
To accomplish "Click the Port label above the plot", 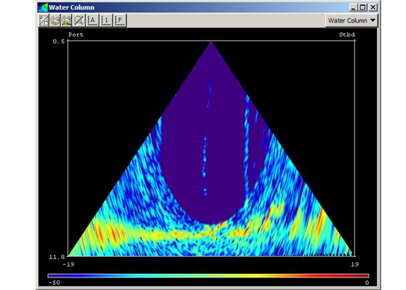I will 76,35.
